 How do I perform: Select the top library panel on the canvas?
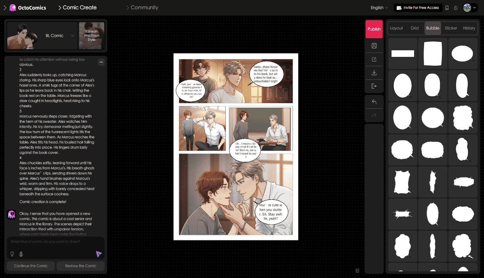pos(236,81)
